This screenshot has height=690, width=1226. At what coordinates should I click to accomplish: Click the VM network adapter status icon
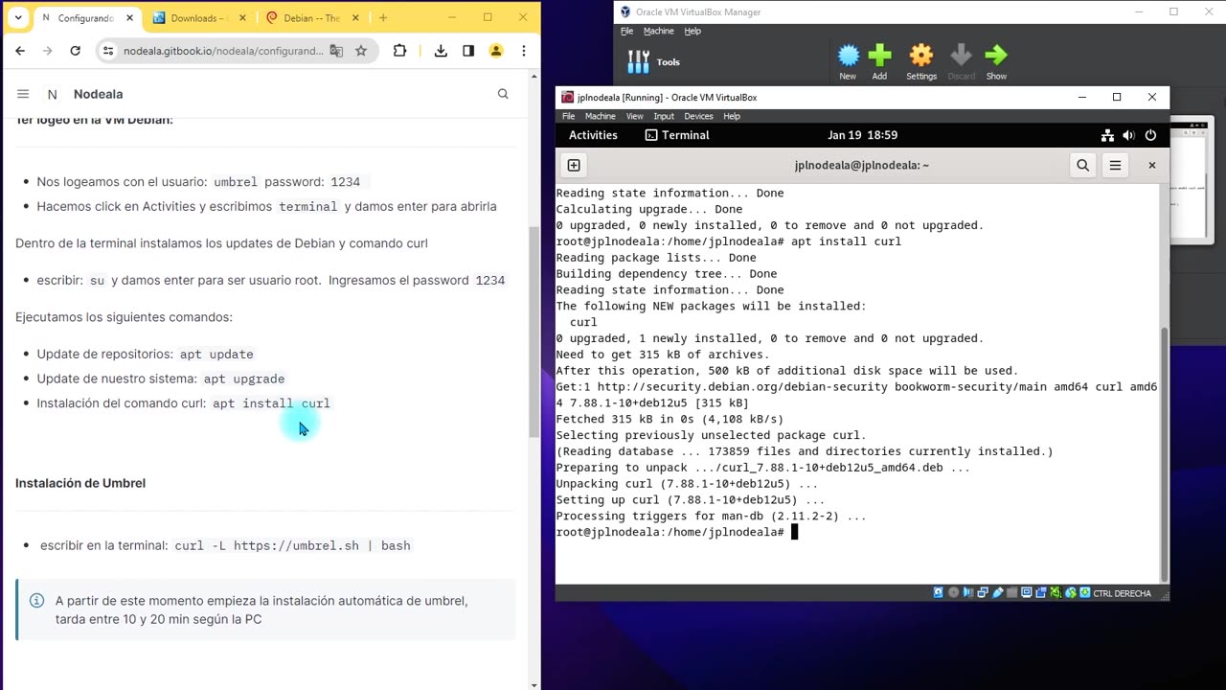983,593
